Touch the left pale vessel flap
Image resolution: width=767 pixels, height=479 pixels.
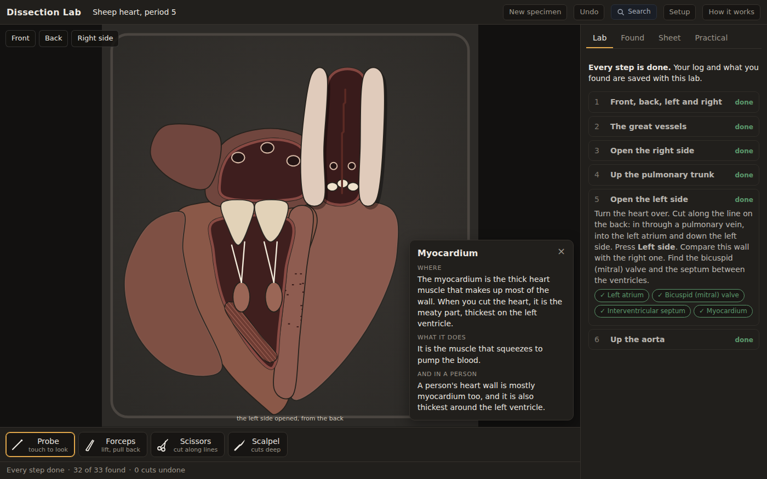314,137
